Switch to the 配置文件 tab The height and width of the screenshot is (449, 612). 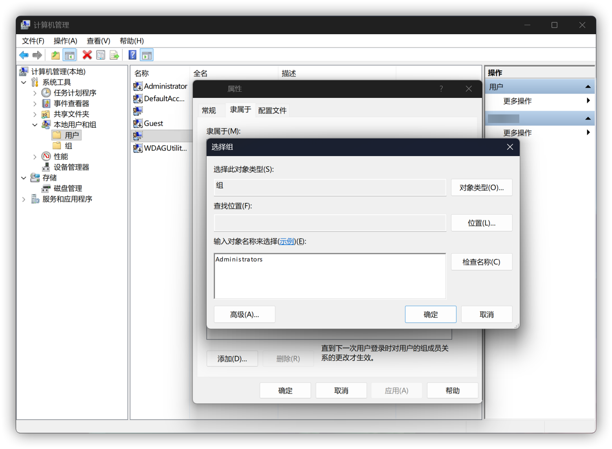point(272,110)
